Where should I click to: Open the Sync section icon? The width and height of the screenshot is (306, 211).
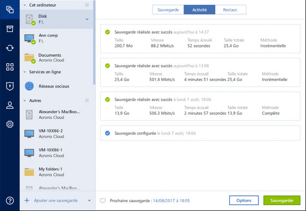tap(10, 48)
